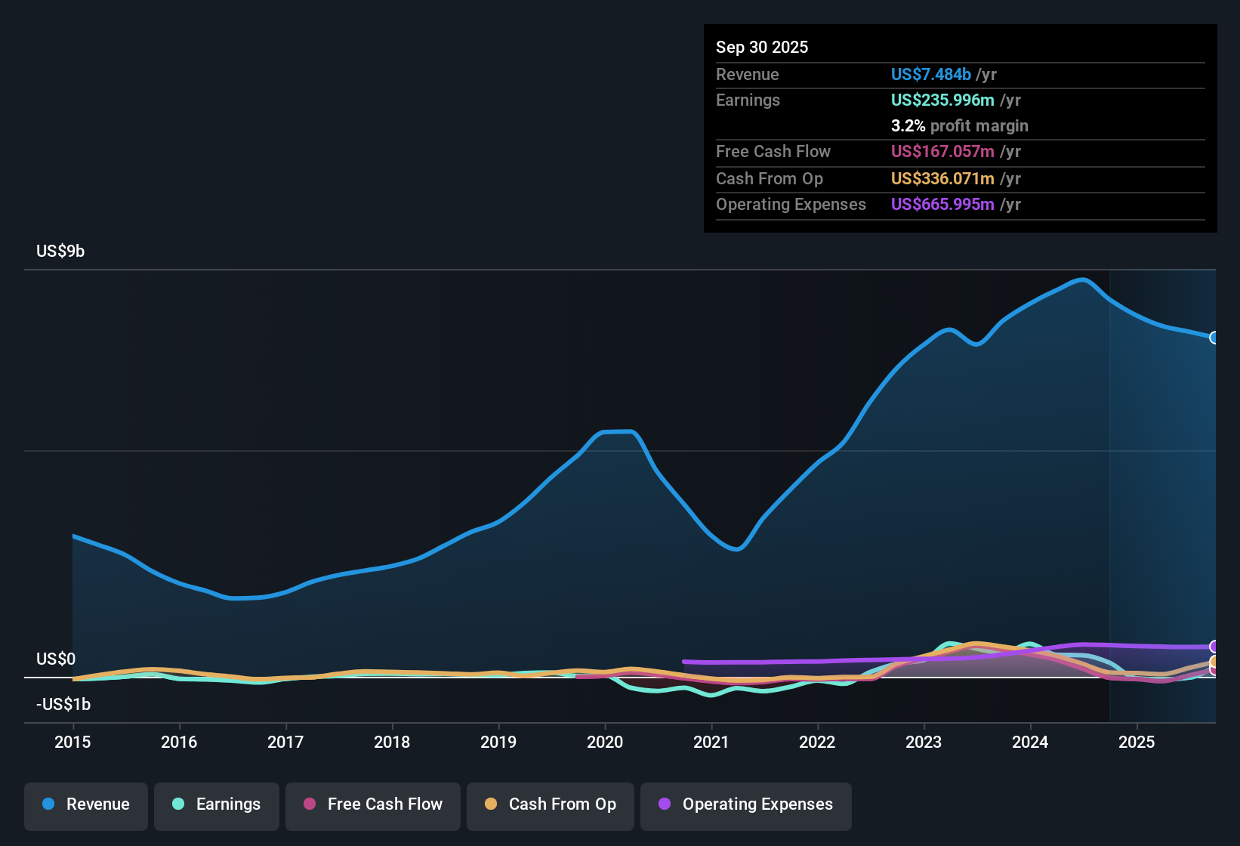
Task: Click the 3.2% profit margin text
Action: pos(960,125)
